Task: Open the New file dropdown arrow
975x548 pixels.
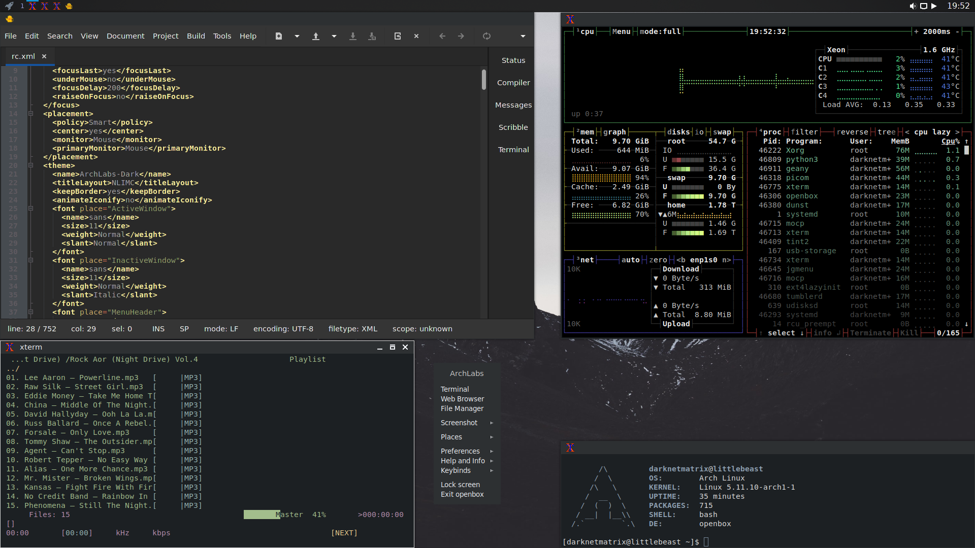Action: click(x=297, y=36)
